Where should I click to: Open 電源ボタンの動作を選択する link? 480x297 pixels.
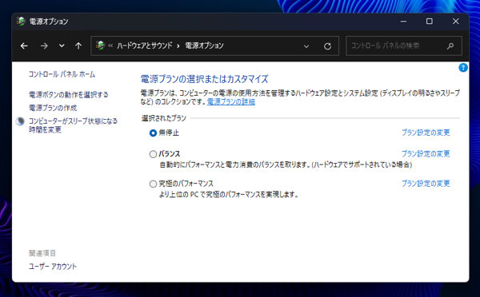pos(69,95)
